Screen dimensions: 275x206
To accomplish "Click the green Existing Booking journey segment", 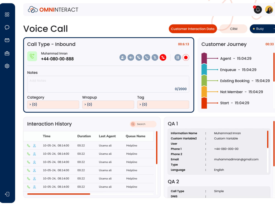I will click(204, 80).
